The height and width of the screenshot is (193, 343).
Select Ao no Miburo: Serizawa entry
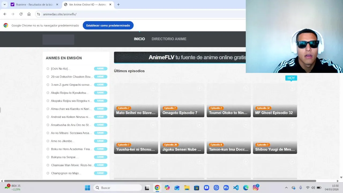pyautogui.click(x=71, y=133)
